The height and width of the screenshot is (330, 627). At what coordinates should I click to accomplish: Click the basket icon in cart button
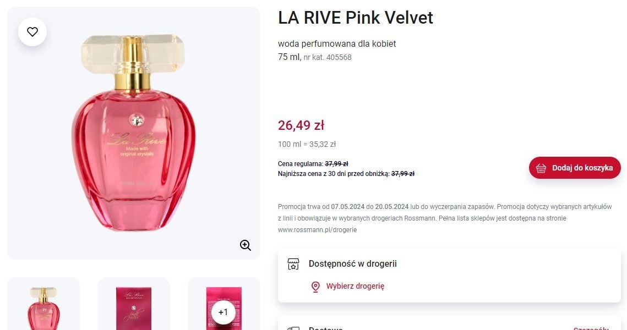point(541,168)
